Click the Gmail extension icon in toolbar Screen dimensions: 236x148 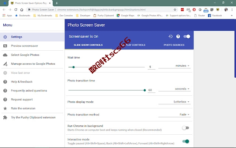click(x=188, y=10)
